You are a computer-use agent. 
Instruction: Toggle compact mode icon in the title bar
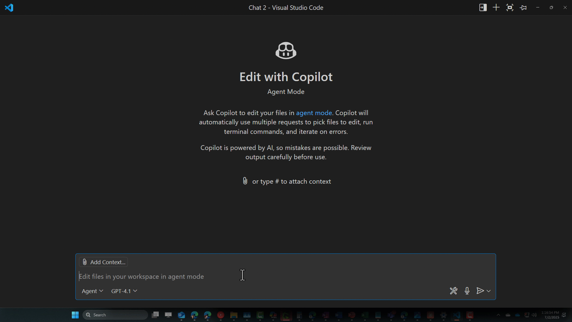click(510, 8)
